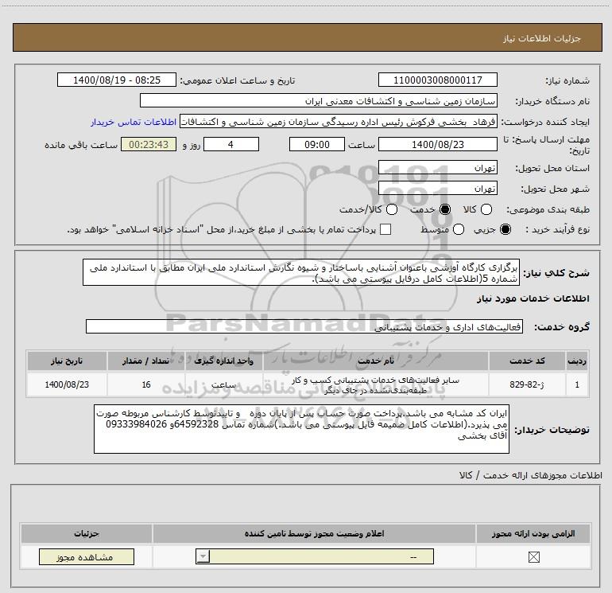Click اطلاعات خدمات مورد نیاز heading
Image resolution: width=612 pixels, height=593 pixels.
point(533,298)
